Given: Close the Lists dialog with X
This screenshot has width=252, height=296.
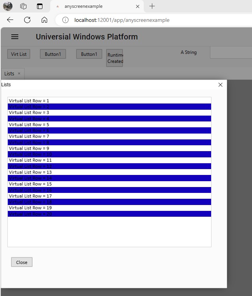Looking at the screenshot, I should tap(220, 85).
